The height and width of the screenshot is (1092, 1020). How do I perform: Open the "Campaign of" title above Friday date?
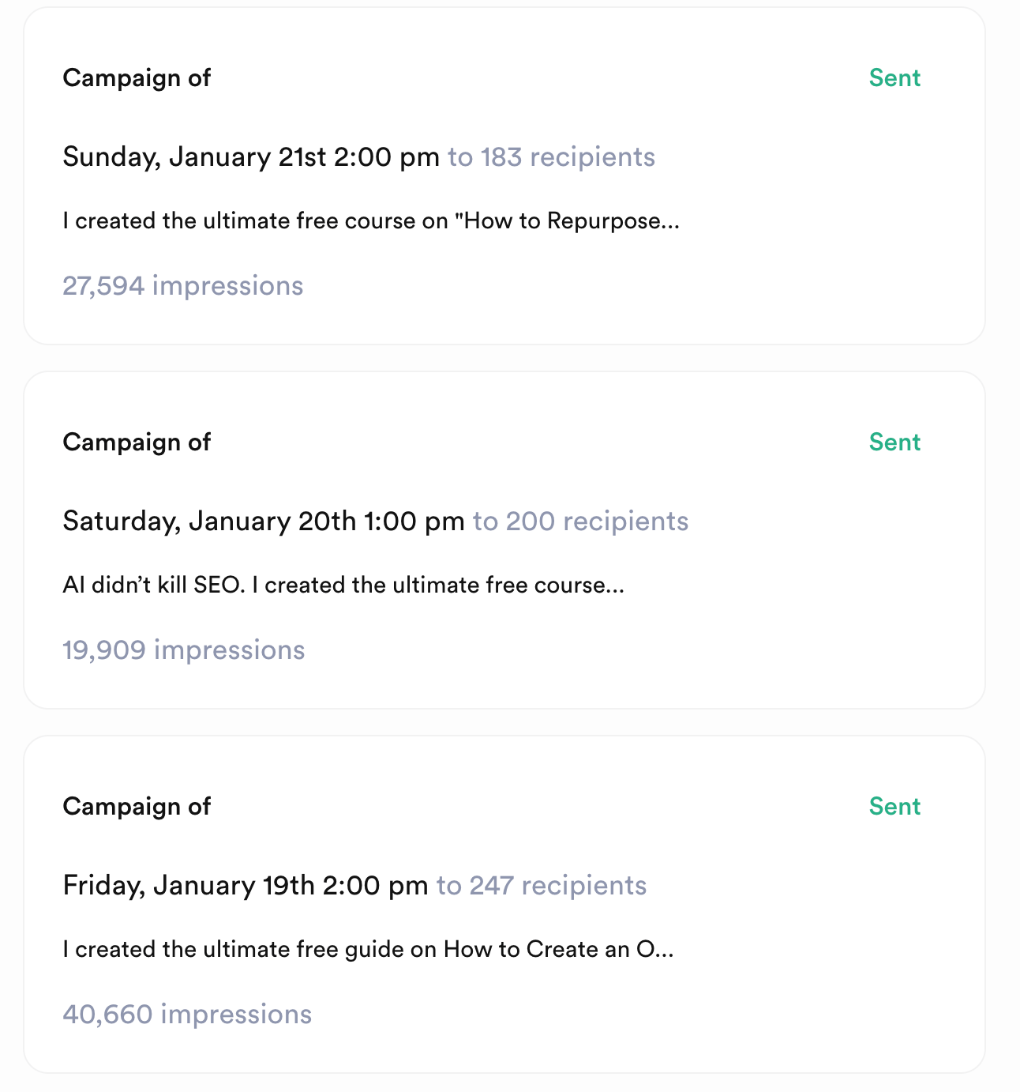click(x=137, y=807)
